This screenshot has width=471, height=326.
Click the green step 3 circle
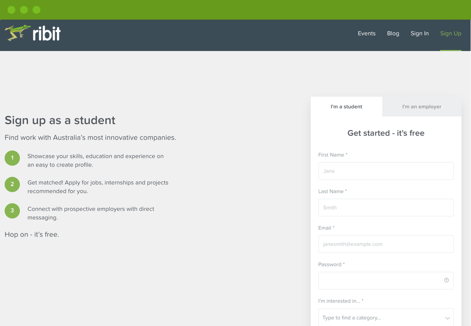(12, 211)
